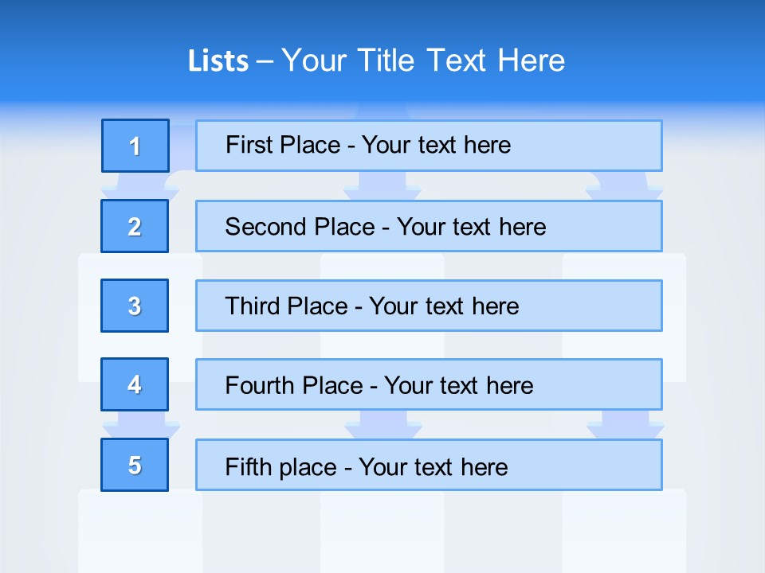Click the bold word Lists in title

[218, 61]
